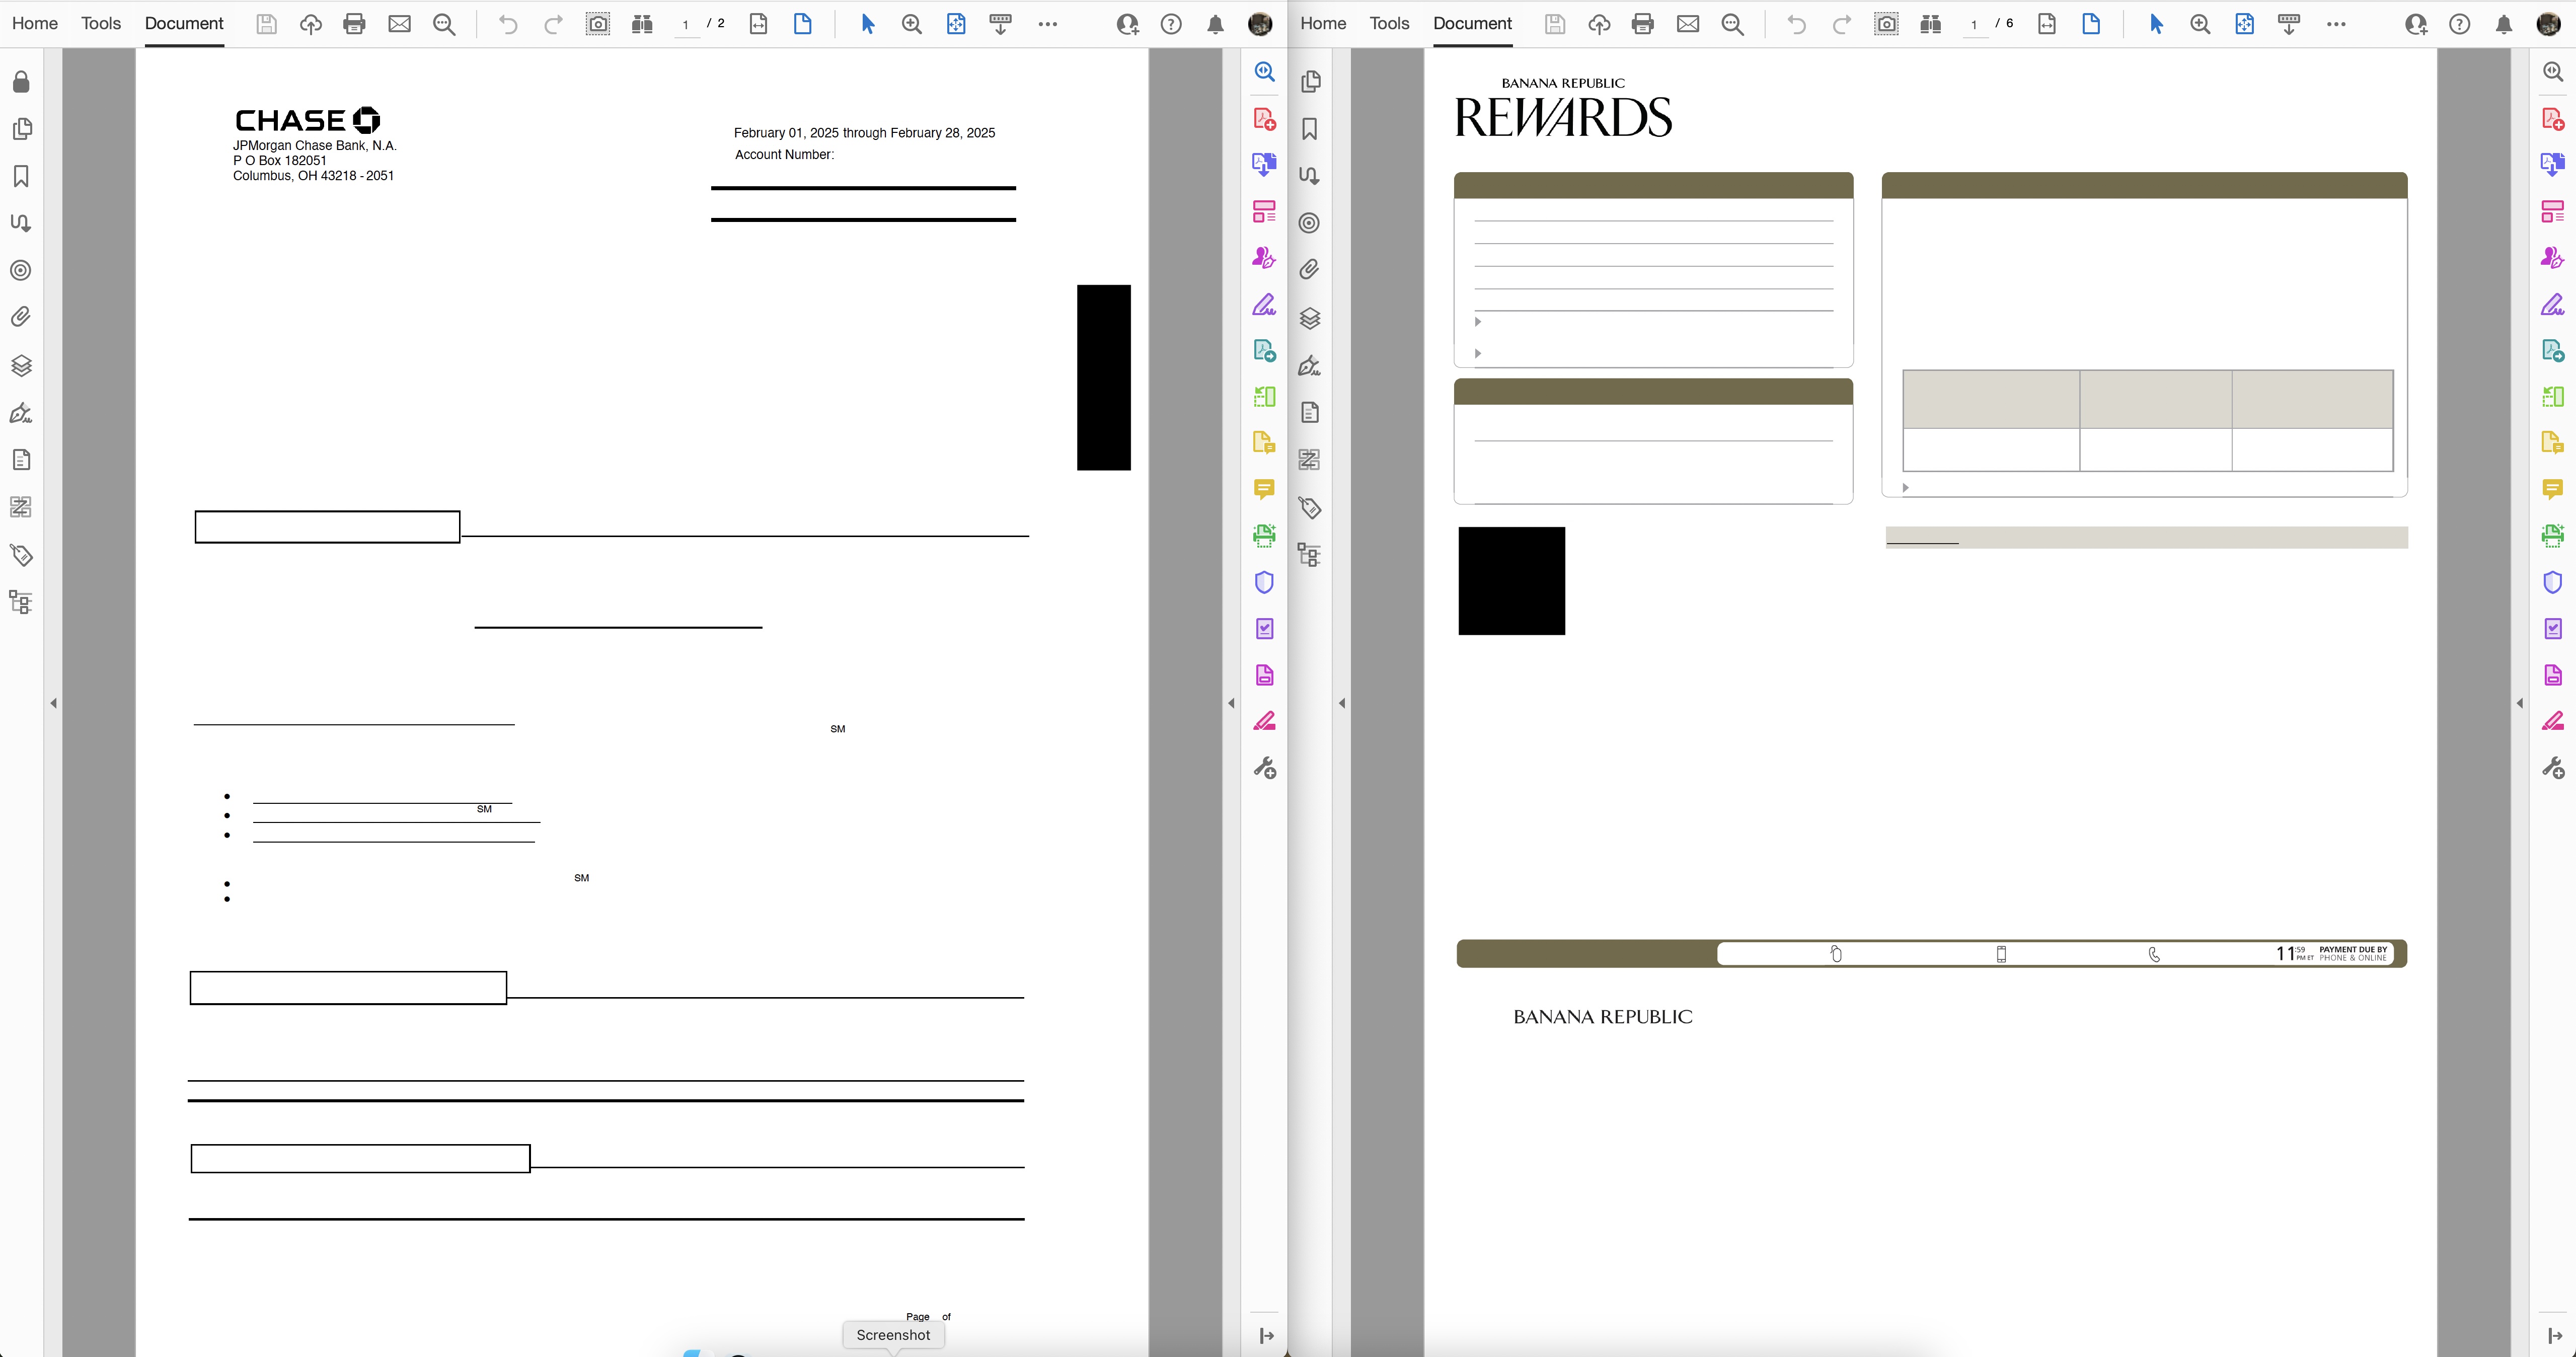Click the Undo button in left toolbar

508,24
